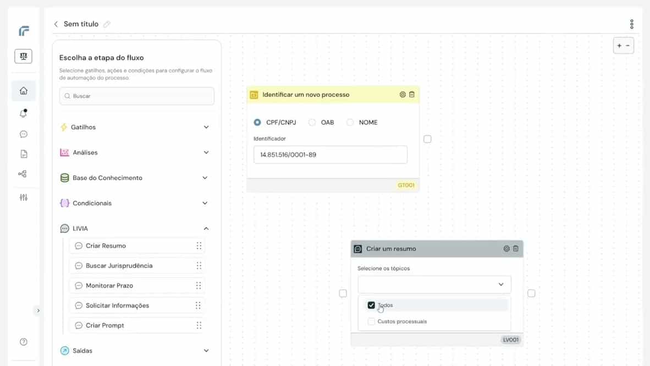The width and height of the screenshot is (650, 366).
Task: Click the LIVIA chat icon
Action: click(x=65, y=228)
